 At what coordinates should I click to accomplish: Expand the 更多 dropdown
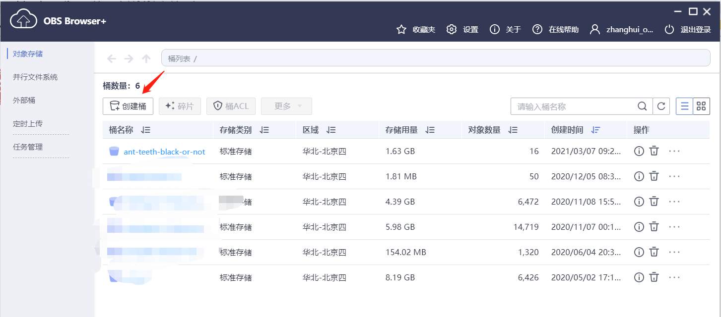(x=286, y=106)
